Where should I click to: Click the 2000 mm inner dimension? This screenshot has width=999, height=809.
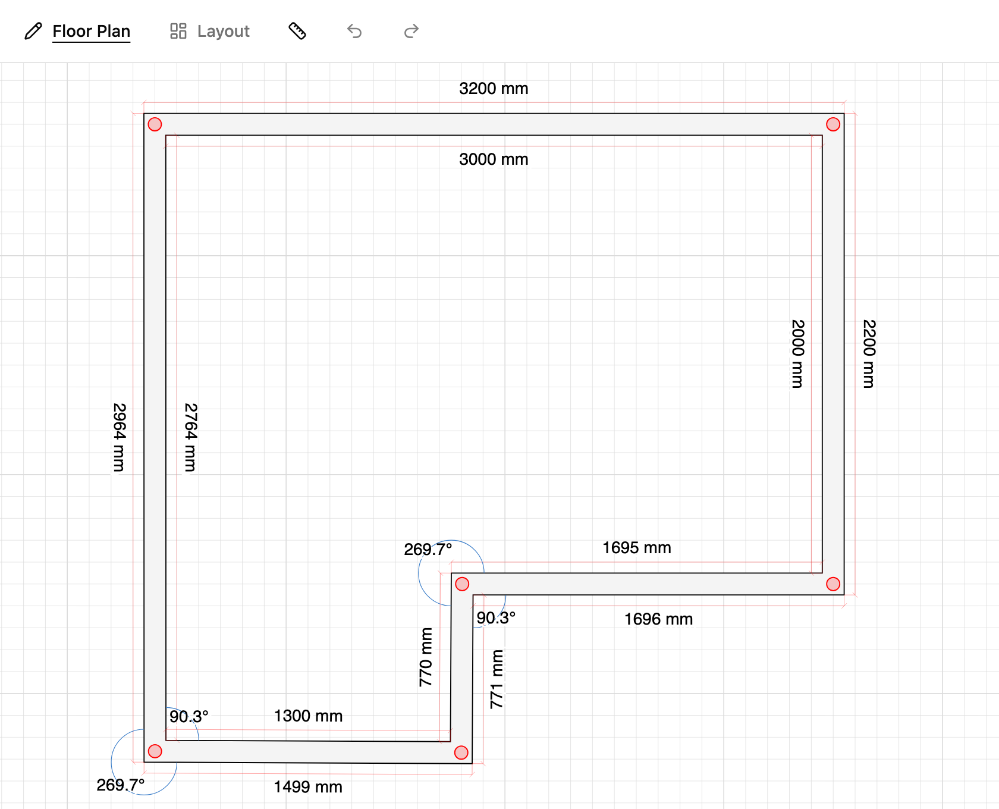pyautogui.click(x=797, y=354)
